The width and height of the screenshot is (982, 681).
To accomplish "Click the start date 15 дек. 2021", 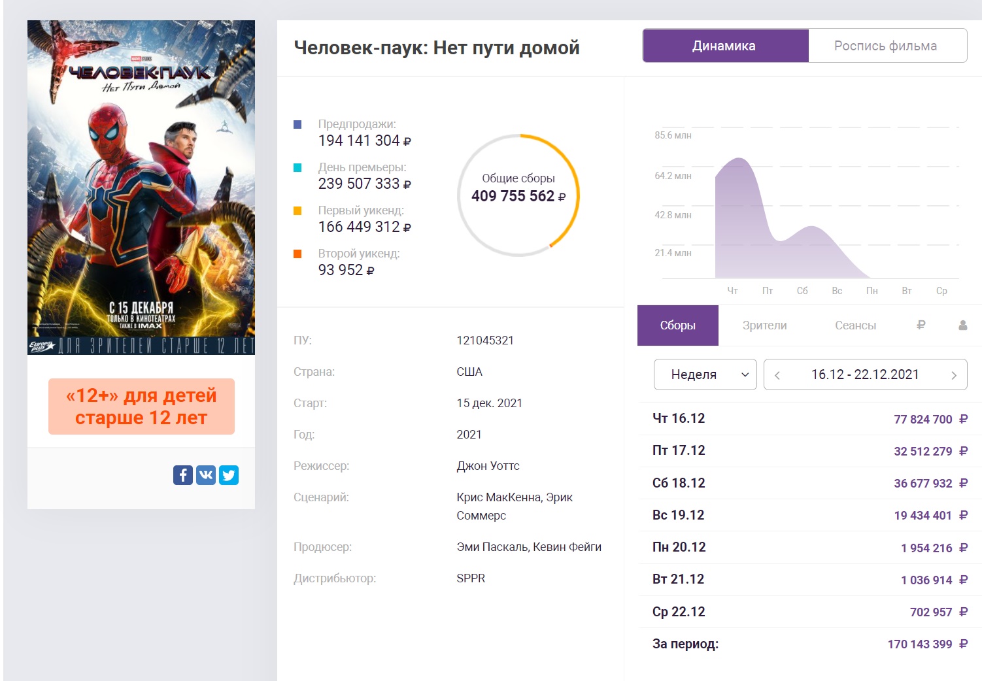I will pyautogui.click(x=490, y=403).
